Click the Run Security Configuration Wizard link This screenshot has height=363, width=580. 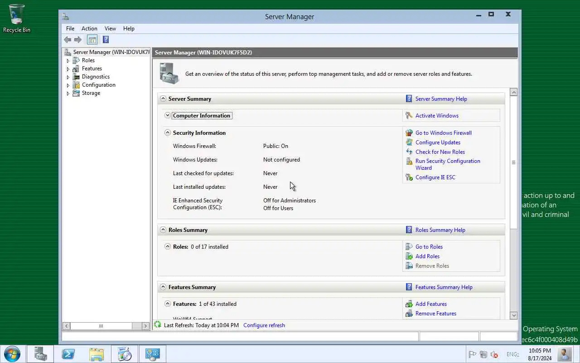point(448,164)
